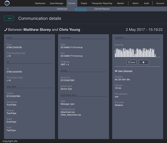Switch to the Comms Dashboard sub-tab
The image size is (167, 143).
coord(62,9)
